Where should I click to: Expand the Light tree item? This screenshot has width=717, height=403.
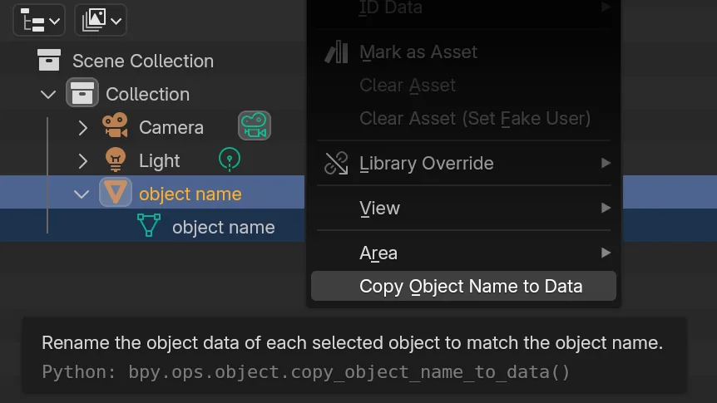(82, 160)
